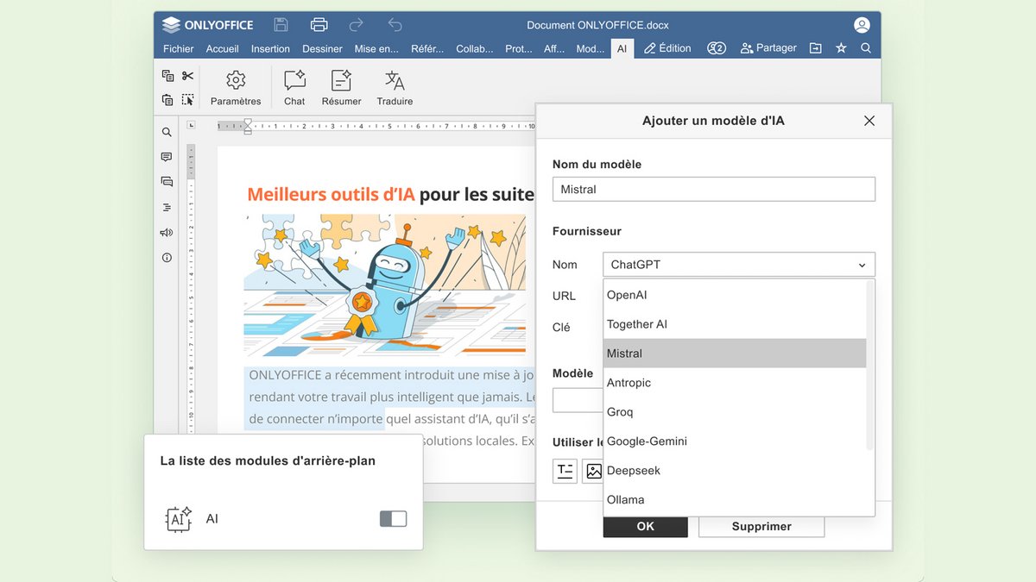Viewport: 1036px width, 582px height.
Task: Switch to the Mise en... tab
Action: (x=376, y=49)
